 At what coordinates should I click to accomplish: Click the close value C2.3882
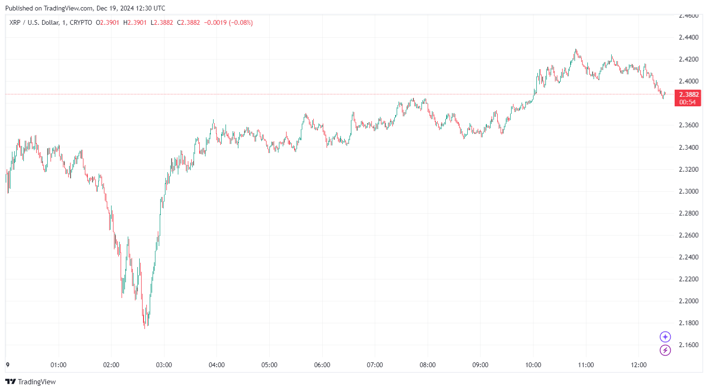coord(189,22)
